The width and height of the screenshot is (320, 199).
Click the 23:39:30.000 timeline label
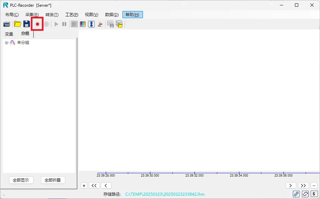tap(150, 175)
